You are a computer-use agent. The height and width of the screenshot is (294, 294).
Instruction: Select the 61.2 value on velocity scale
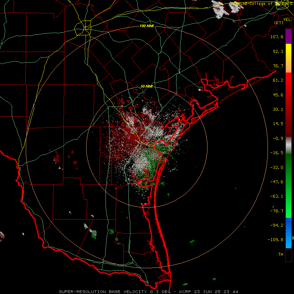tap(278, 80)
